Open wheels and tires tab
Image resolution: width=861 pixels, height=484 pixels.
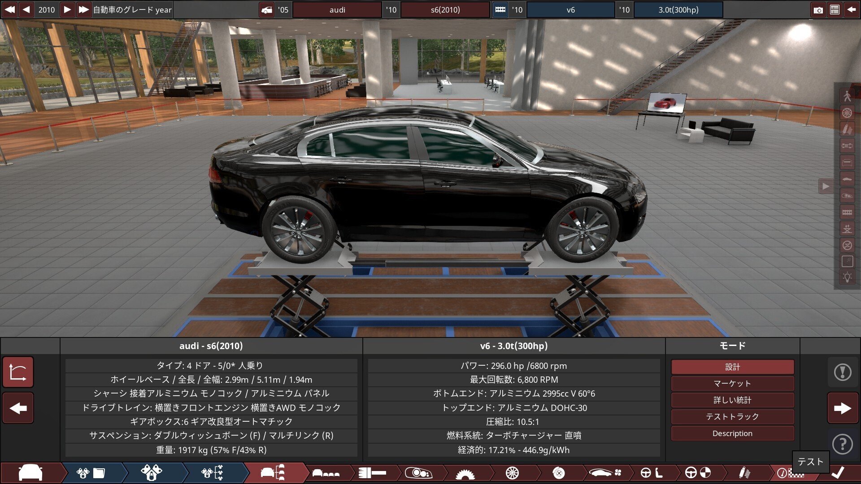tap(512, 473)
